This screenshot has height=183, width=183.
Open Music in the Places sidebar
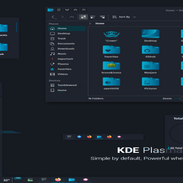point(67,54)
